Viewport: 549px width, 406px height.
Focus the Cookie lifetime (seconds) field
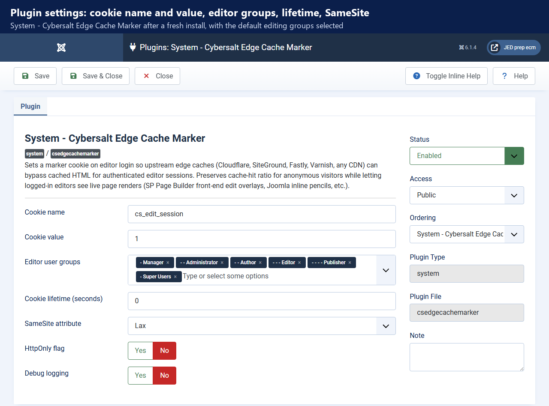click(x=262, y=301)
